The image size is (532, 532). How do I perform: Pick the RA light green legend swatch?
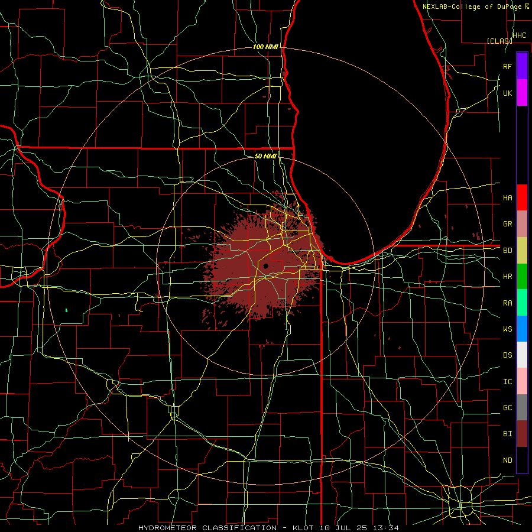click(x=522, y=303)
